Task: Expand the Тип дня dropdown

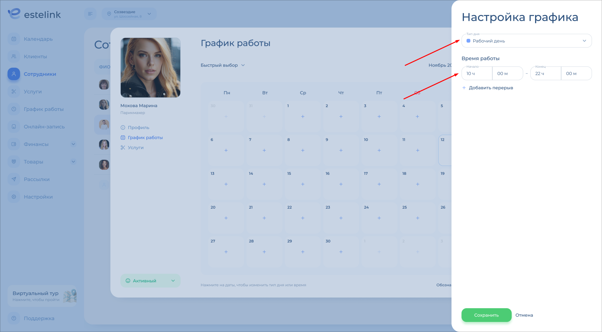Action: click(527, 41)
